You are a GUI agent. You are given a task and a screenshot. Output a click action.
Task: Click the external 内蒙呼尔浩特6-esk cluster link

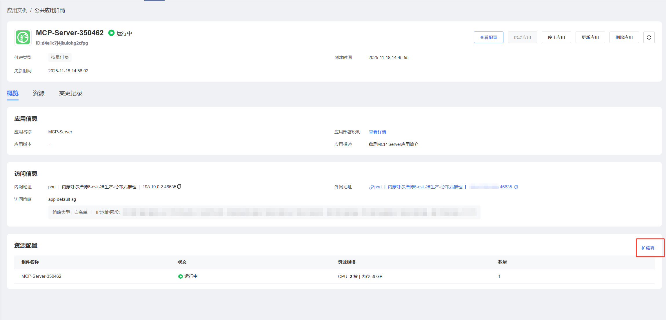pyautogui.click(x=425, y=187)
